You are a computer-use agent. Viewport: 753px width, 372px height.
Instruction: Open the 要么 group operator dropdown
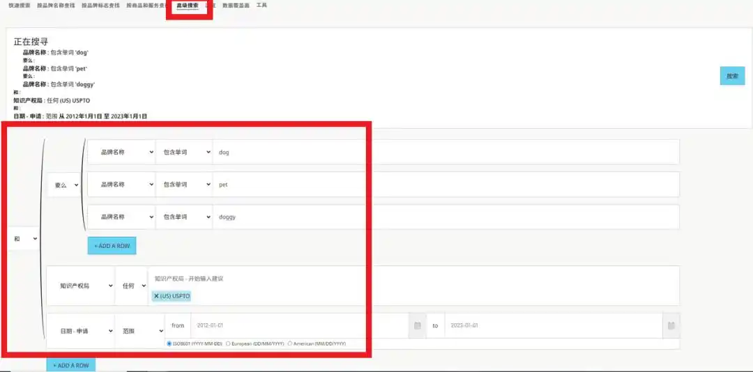[64, 185]
